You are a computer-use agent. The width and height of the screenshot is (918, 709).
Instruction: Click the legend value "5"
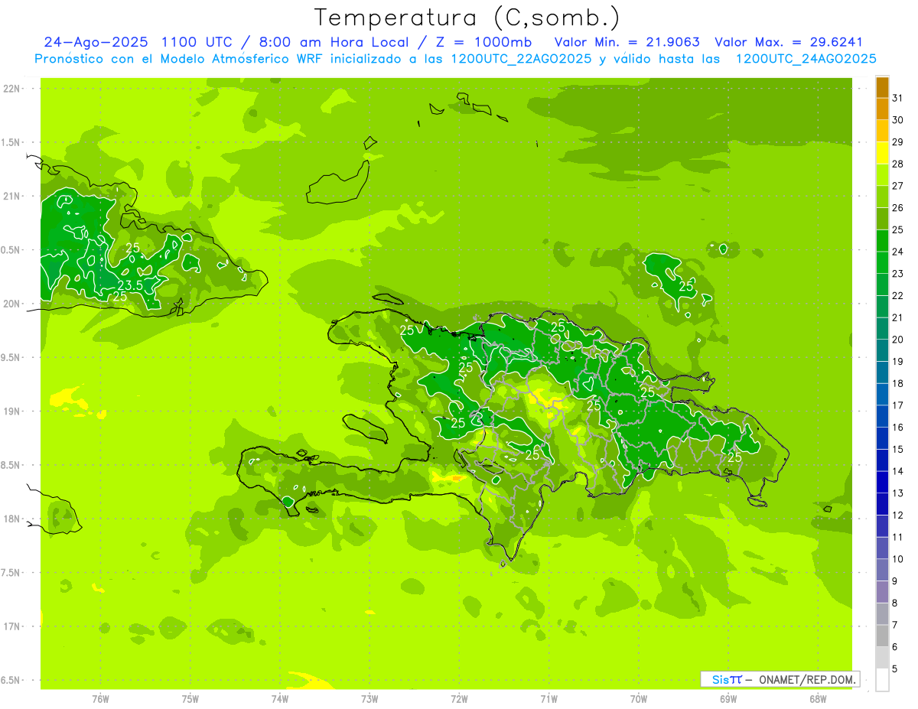point(894,669)
